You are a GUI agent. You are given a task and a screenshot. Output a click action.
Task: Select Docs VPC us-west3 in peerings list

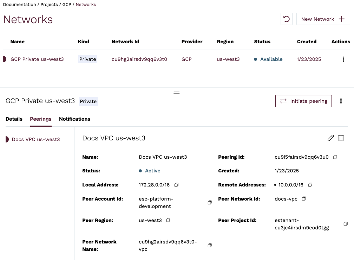pyautogui.click(x=36, y=139)
